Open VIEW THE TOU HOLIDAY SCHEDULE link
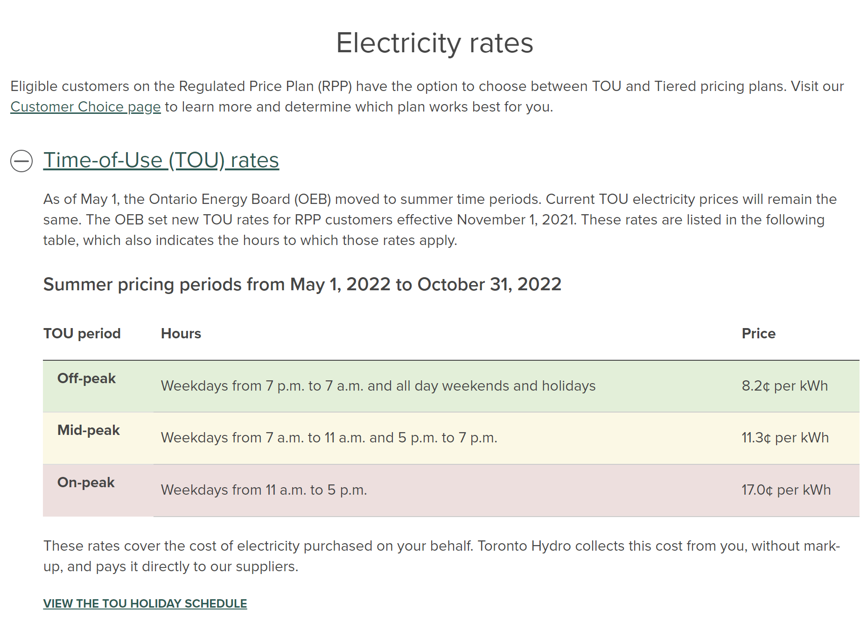 coord(145,603)
